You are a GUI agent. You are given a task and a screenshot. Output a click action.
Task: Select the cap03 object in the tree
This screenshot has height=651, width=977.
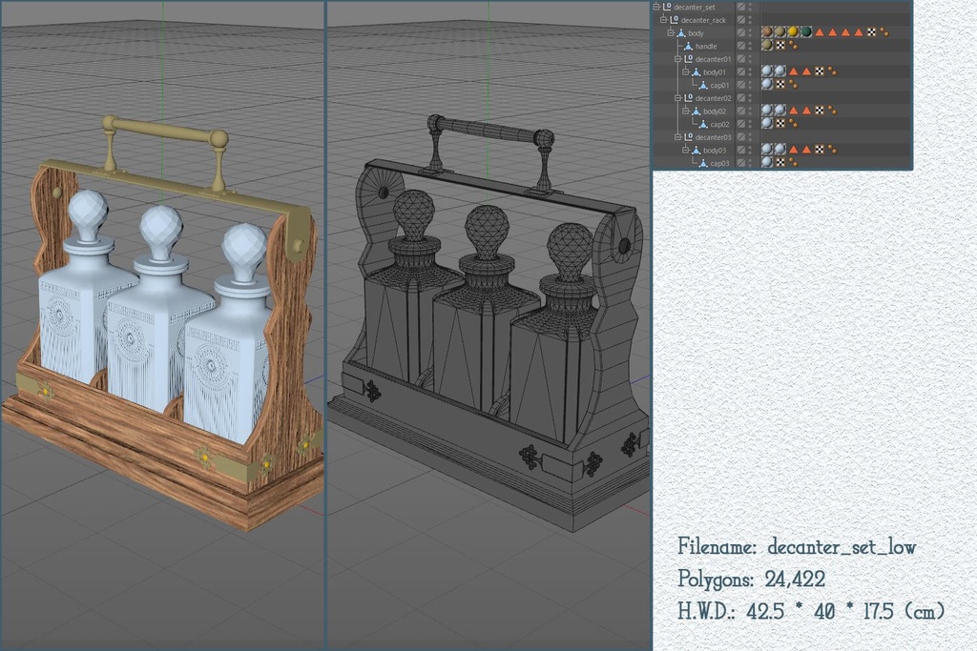(x=719, y=163)
